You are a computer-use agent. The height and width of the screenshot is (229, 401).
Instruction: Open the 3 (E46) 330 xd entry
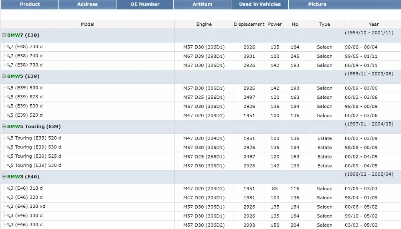(28, 207)
